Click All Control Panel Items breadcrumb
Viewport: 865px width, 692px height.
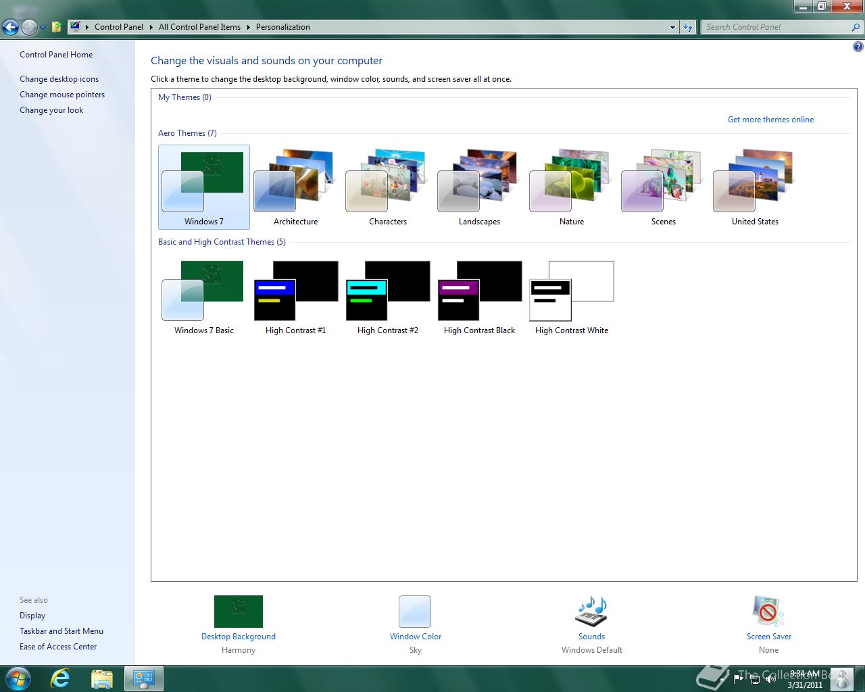click(x=199, y=27)
